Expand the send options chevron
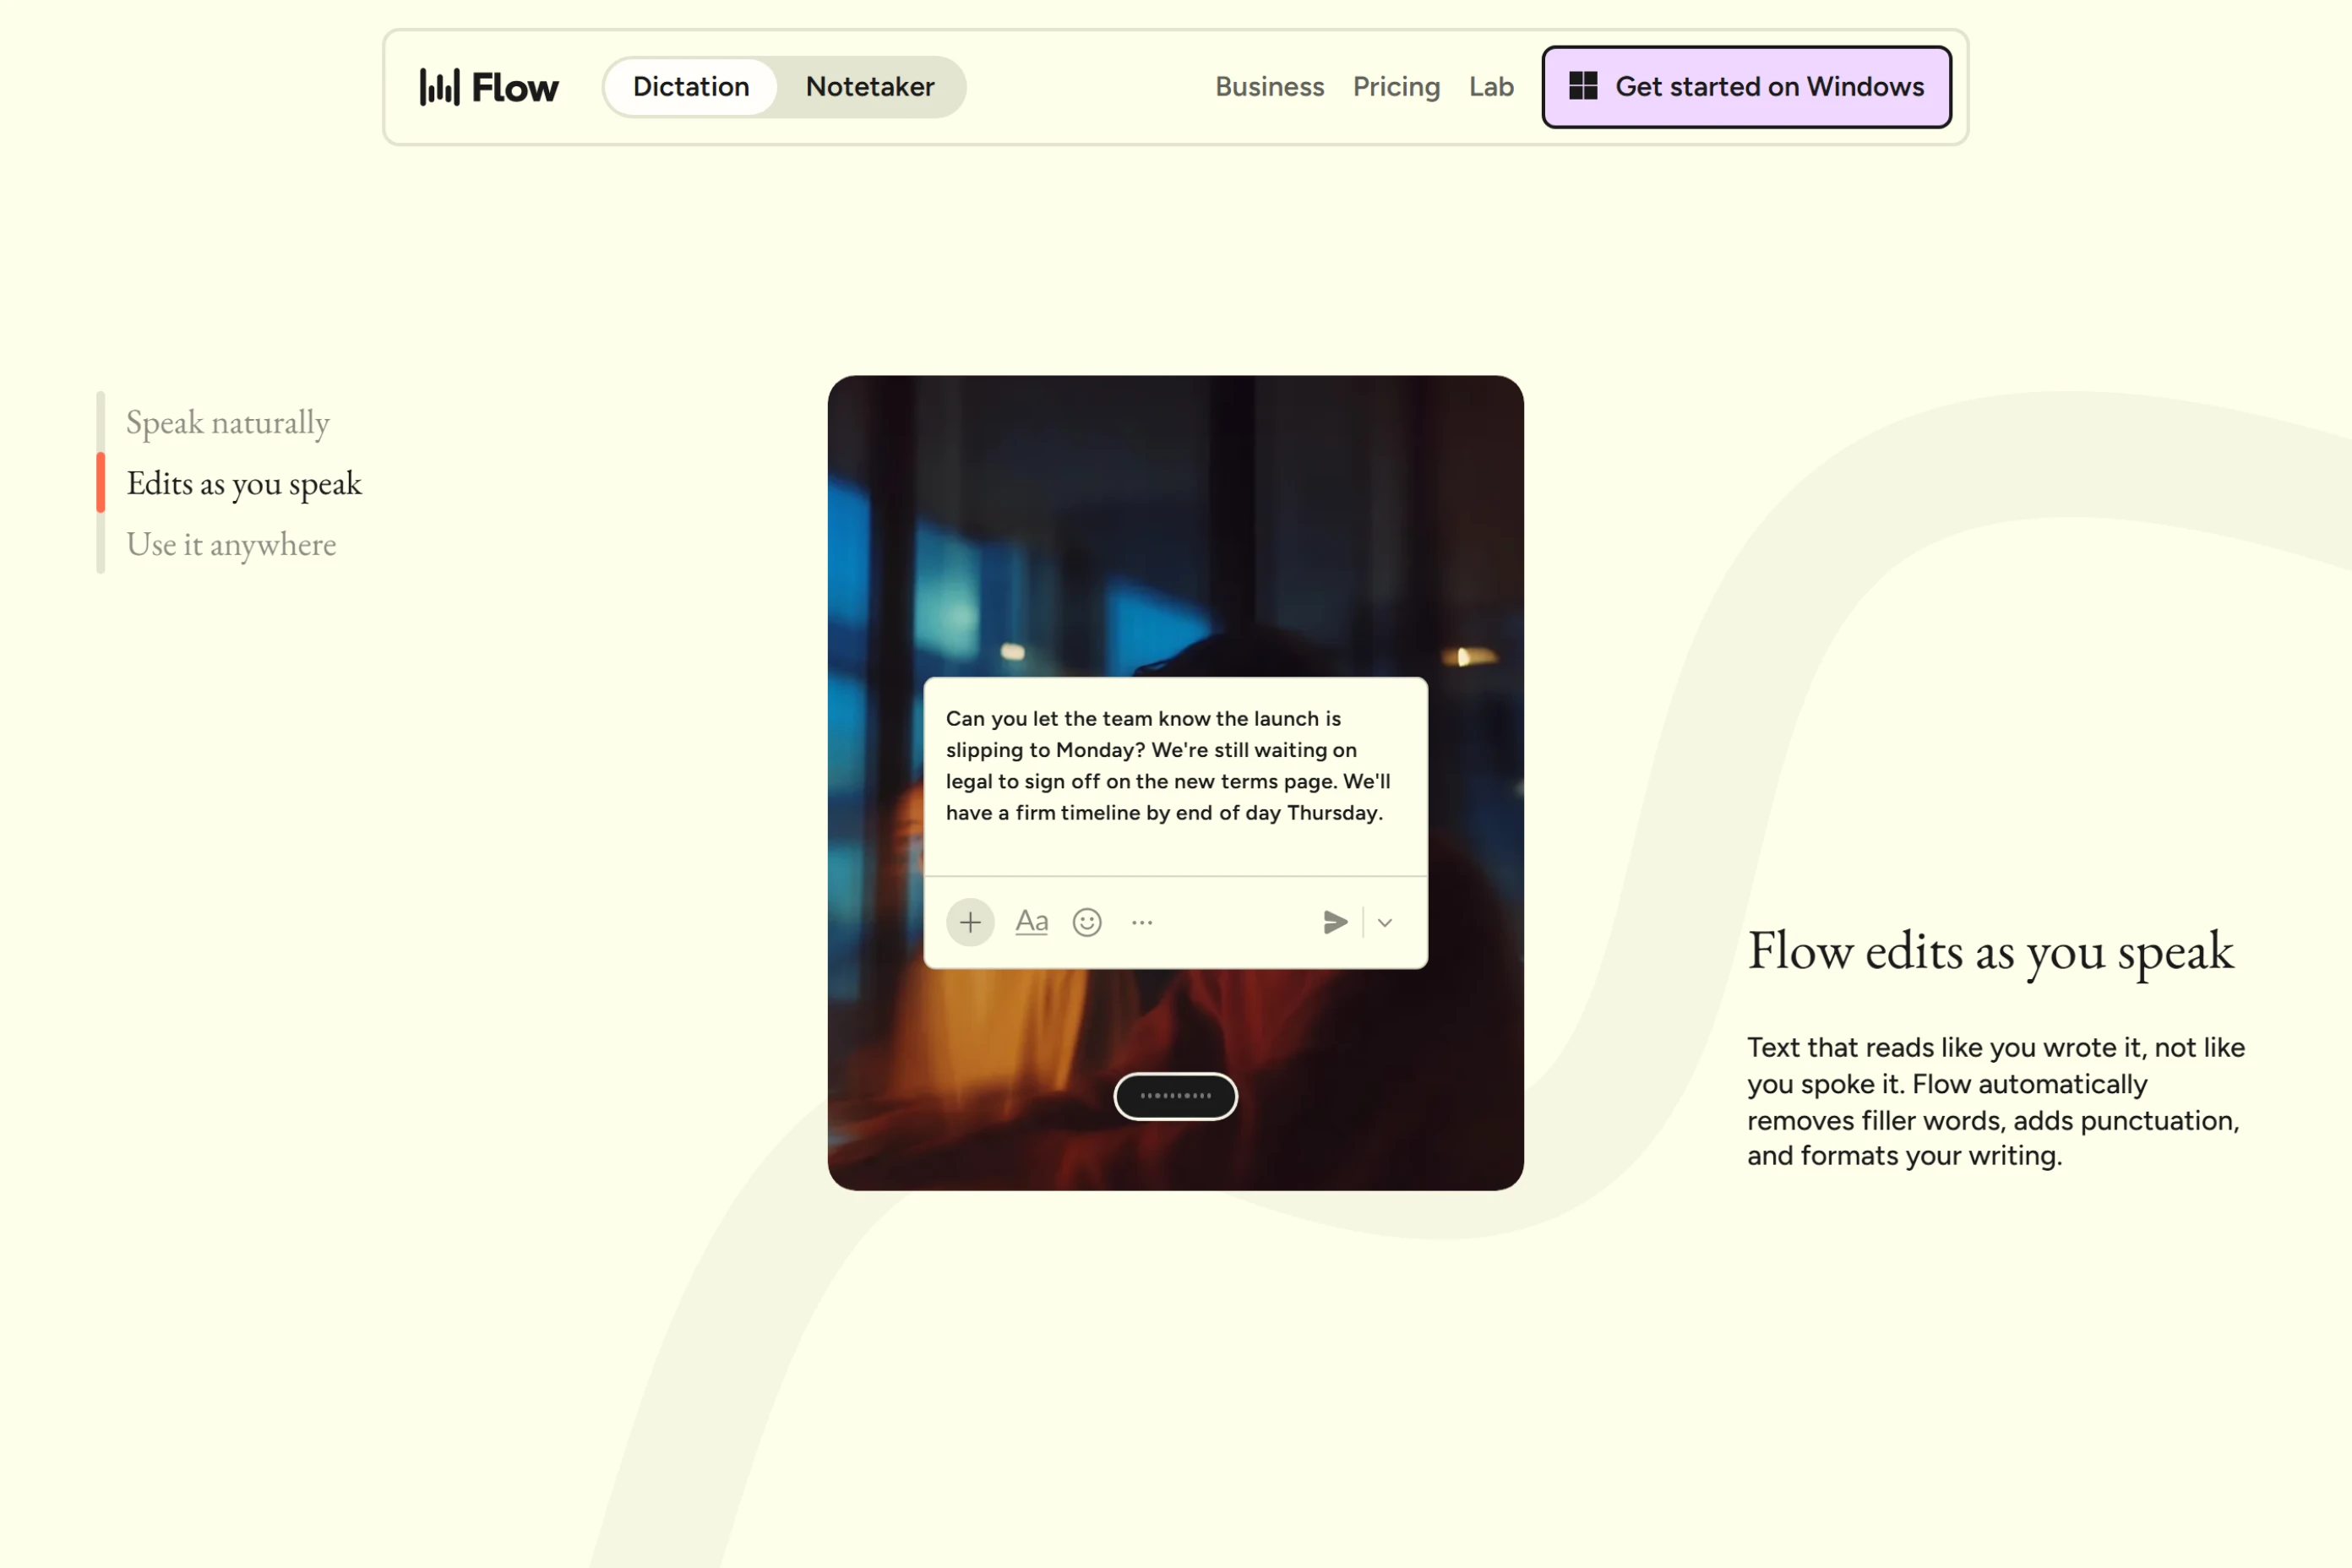Screen dimensions: 2352x1568 tap(1385, 922)
